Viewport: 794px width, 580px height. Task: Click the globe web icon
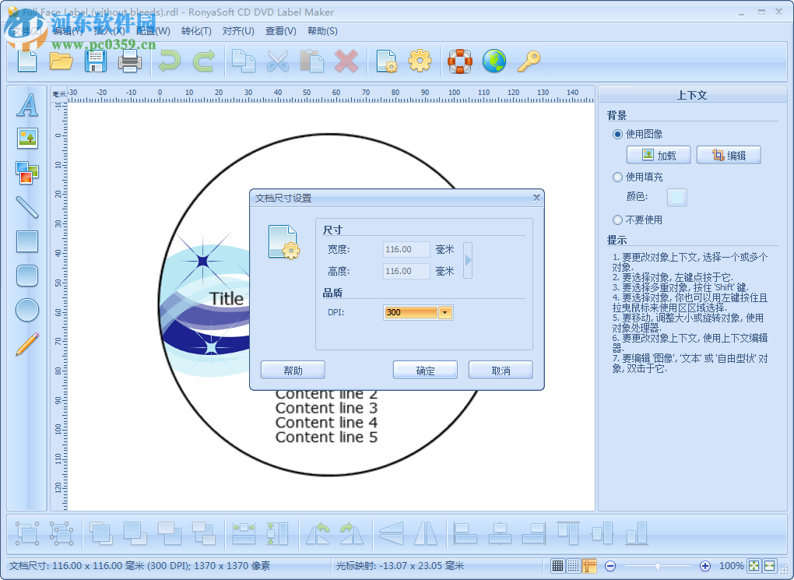click(494, 61)
